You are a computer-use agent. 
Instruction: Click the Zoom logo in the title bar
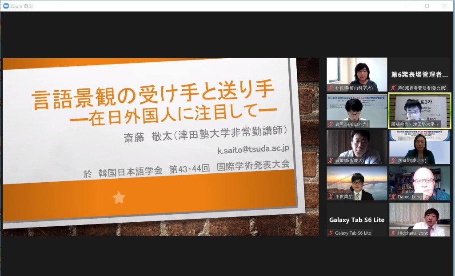point(5,6)
